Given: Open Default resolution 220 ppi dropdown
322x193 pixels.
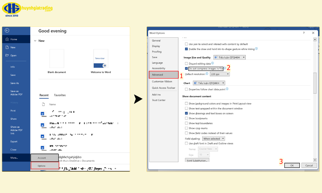Looking at the screenshot, I should [220, 74].
